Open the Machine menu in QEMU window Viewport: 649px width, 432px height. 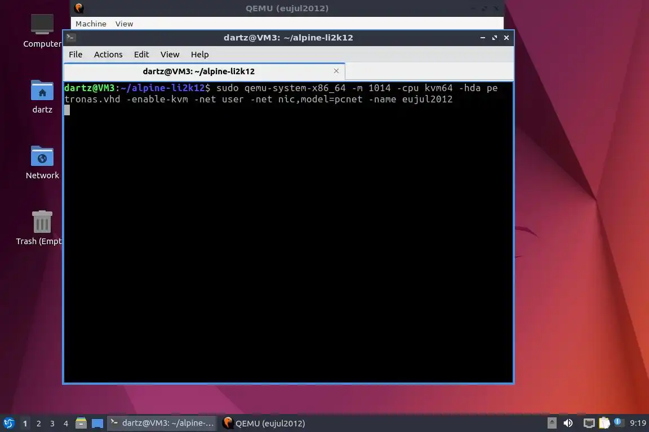click(x=91, y=24)
